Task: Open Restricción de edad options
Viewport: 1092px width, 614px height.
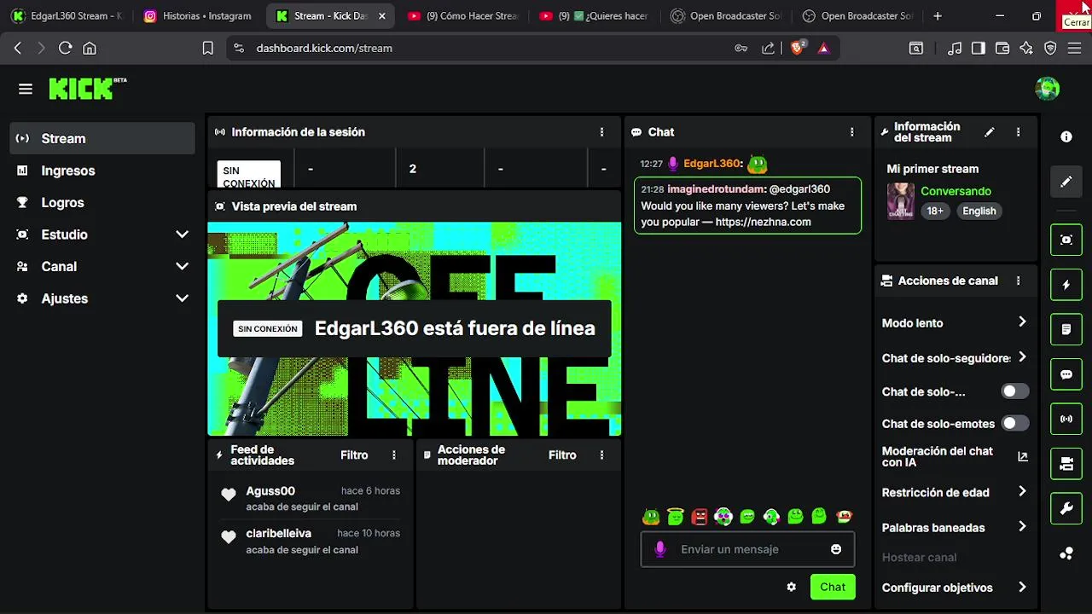Action: [954, 492]
